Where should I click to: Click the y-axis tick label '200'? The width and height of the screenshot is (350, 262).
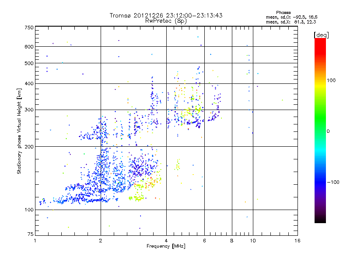(x=29, y=147)
